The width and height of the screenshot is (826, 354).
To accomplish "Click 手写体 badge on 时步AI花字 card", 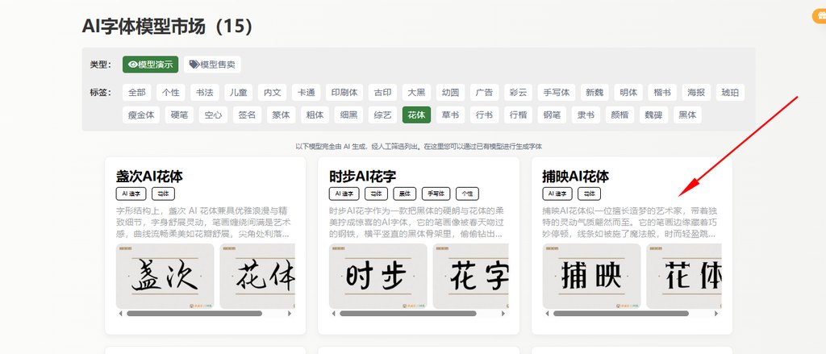I will click(436, 194).
